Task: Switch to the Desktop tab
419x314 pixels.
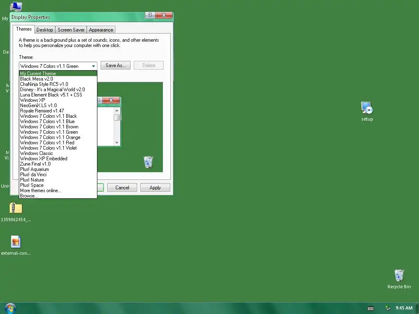Action: 45,30
